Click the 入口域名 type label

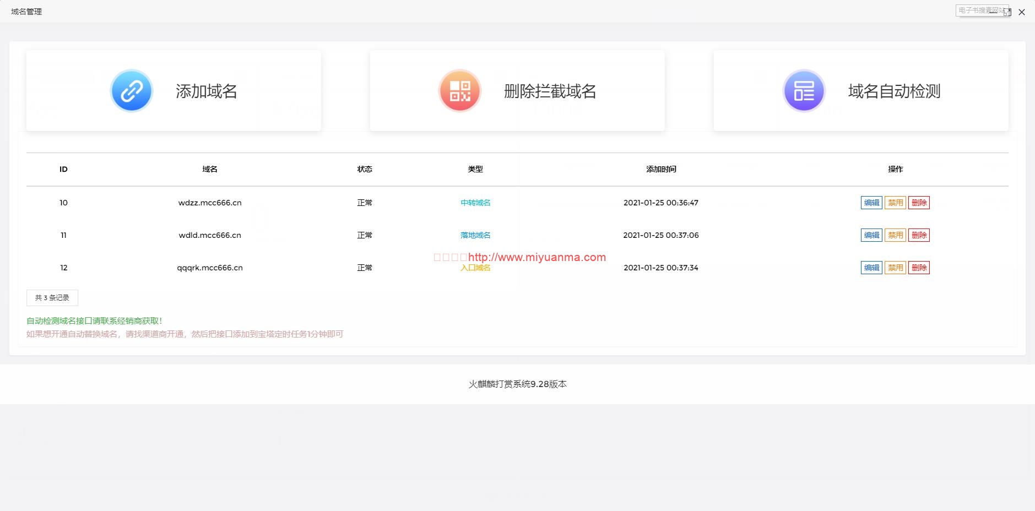(x=475, y=268)
